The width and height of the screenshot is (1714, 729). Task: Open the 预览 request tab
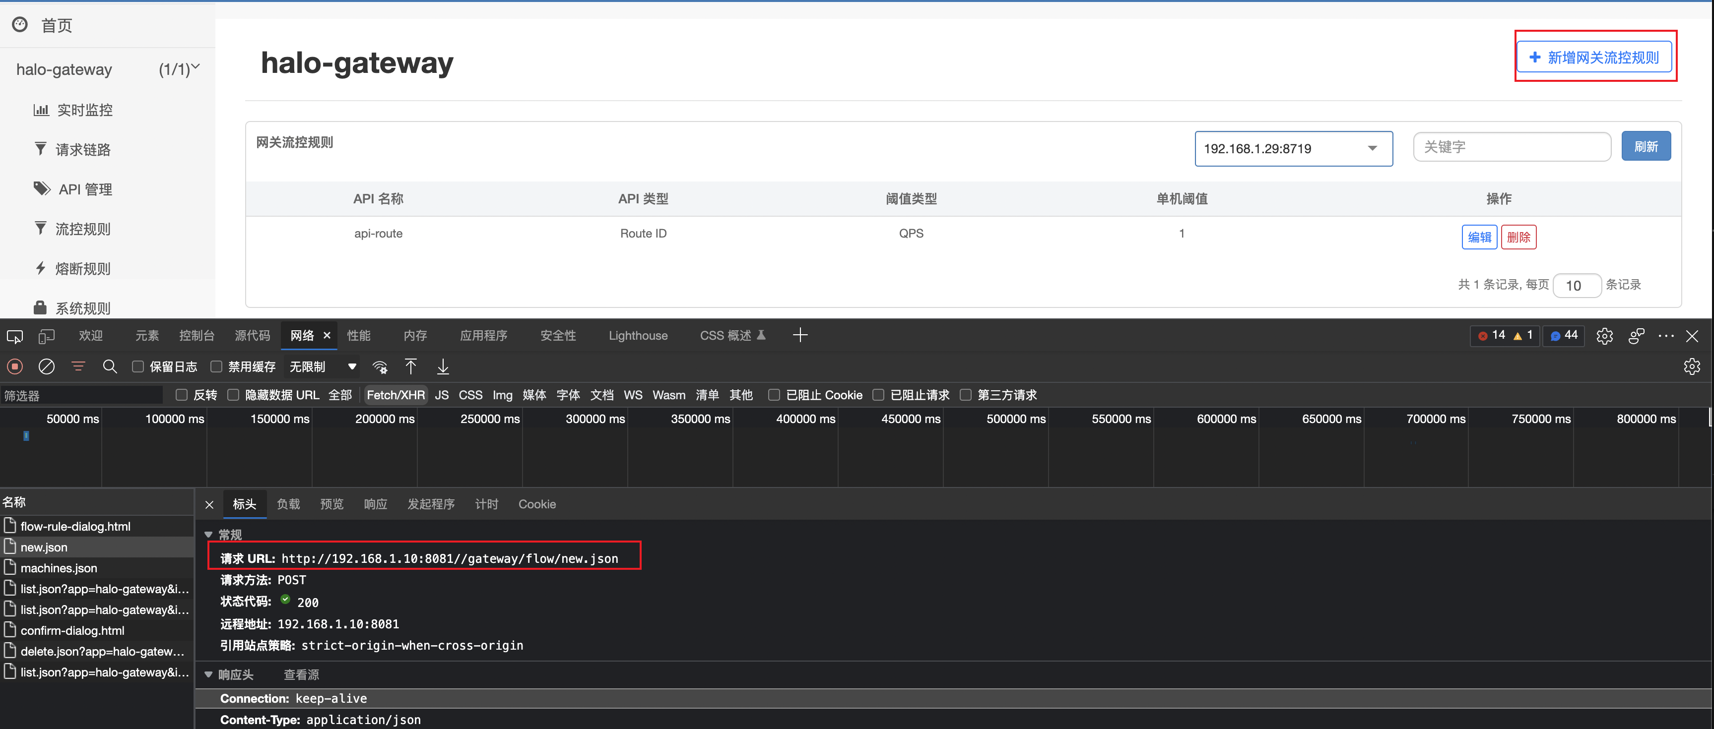tap(332, 504)
